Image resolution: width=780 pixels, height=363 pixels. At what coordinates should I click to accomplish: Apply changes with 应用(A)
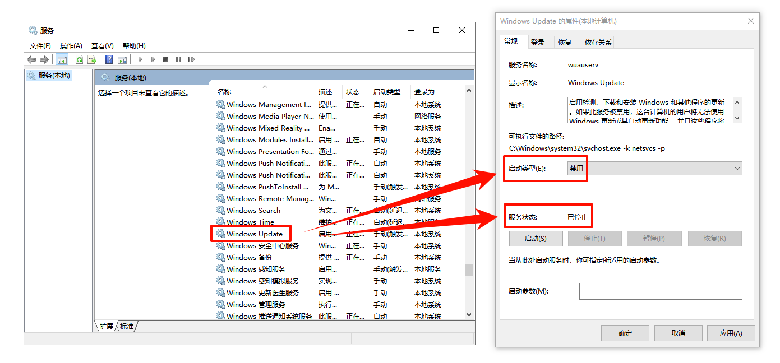point(731,333)
